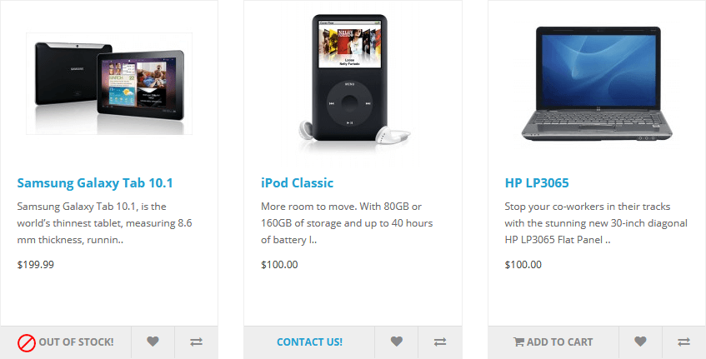This screenshot has height=359, width=706.
Task: Click the red out-of-stock prohibition icon
Action: click(x=27, y=343)
